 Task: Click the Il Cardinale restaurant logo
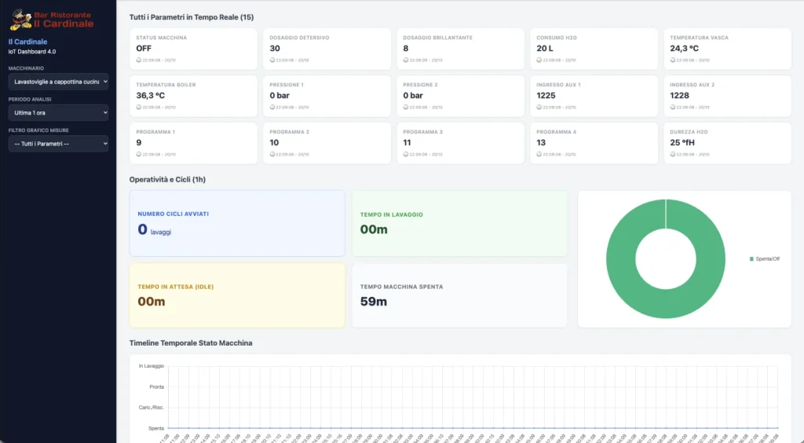click(52, 20)
